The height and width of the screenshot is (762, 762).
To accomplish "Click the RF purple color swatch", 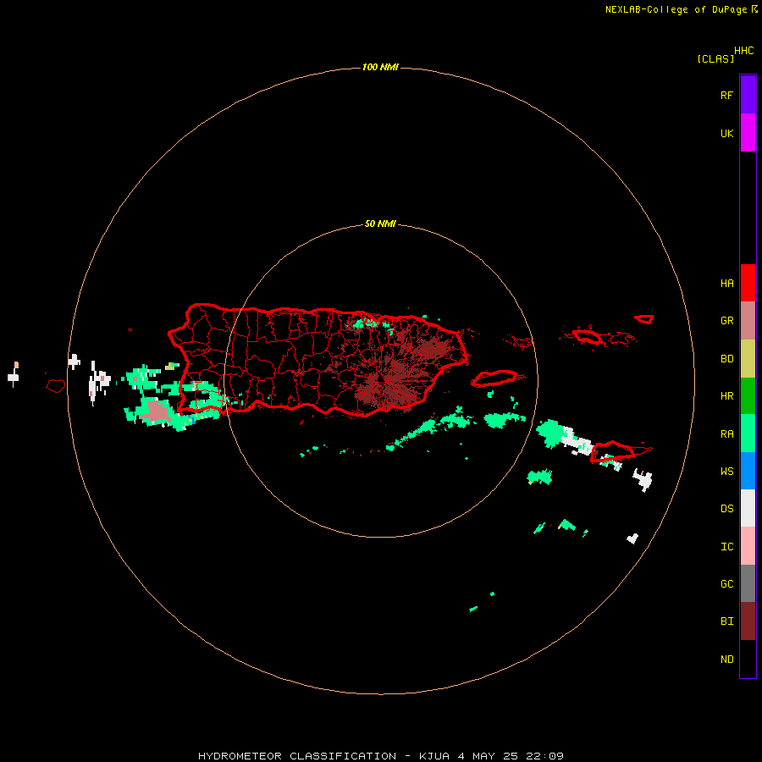I will [748, 95].
